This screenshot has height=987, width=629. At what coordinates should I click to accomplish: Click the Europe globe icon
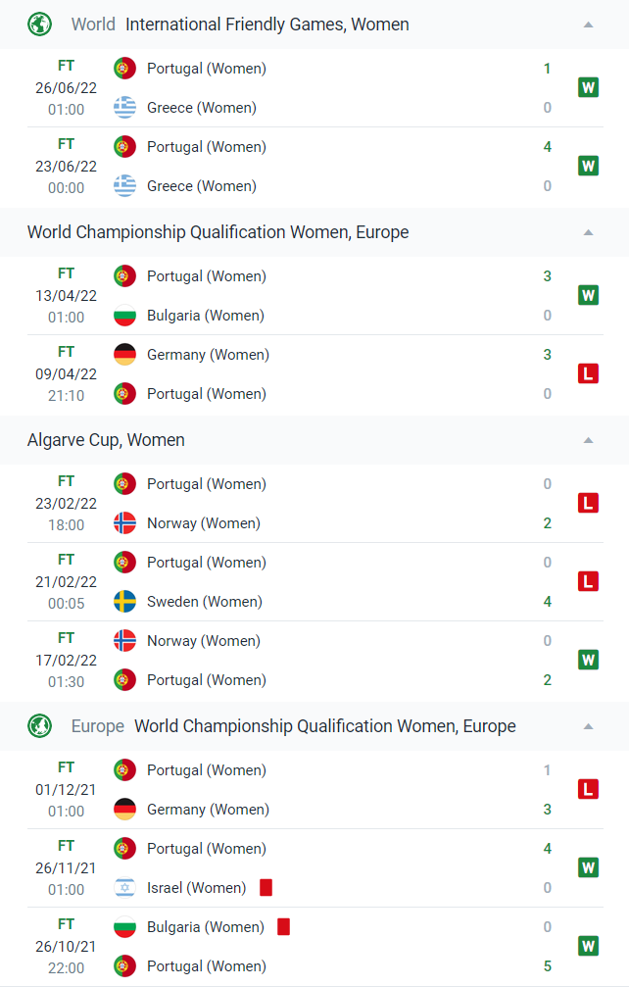click(39, 726)
